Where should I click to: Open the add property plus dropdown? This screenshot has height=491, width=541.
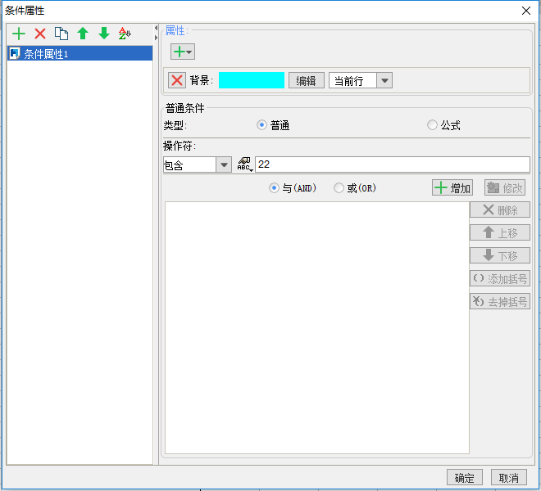pyautogui.click(x=183, y=52)
